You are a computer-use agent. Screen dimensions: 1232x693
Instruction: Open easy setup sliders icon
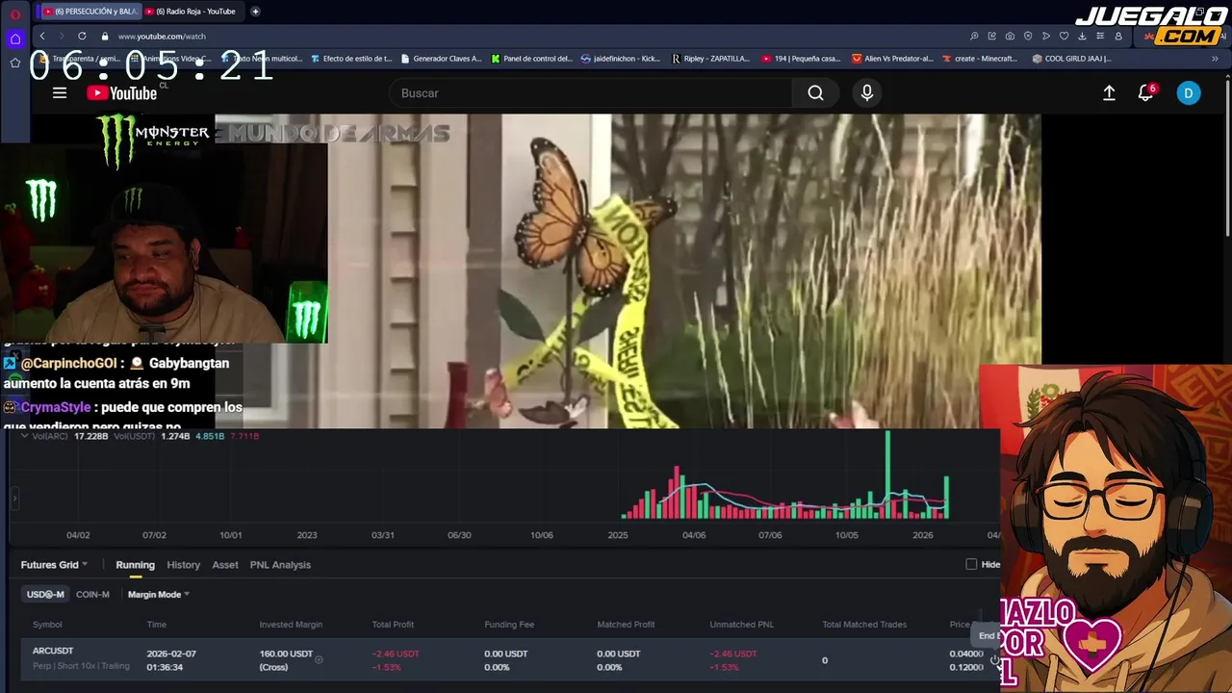point(1100,36)
